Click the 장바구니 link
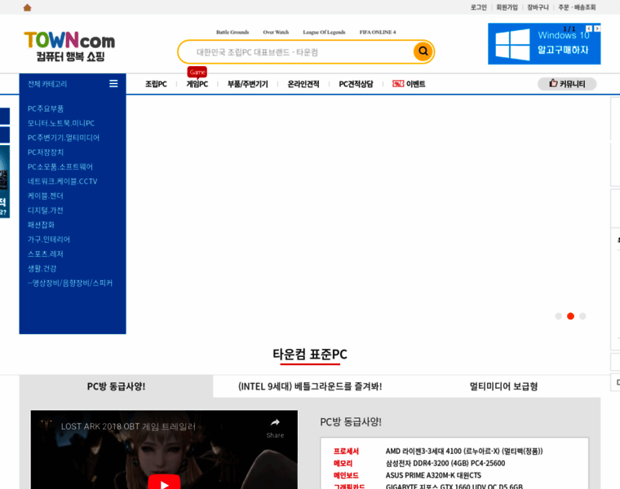The width and height of the screenshot is (620, 489). pos(538,7)
